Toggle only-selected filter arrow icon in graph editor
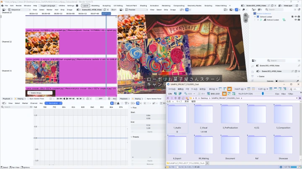The width and height of the screenshot is (302, 169). click(112, 103)
